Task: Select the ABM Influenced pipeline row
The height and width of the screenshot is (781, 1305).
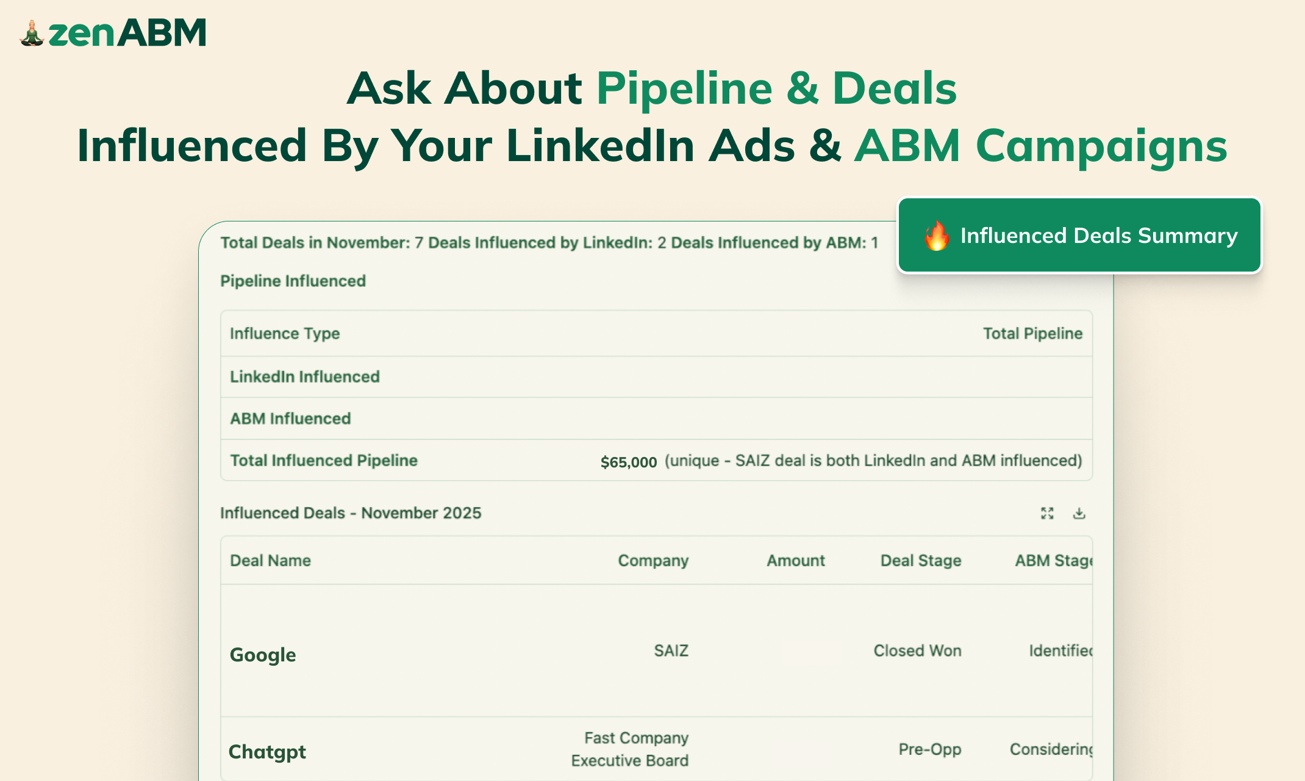Action: pyautogui.click(x=290, y=419)
